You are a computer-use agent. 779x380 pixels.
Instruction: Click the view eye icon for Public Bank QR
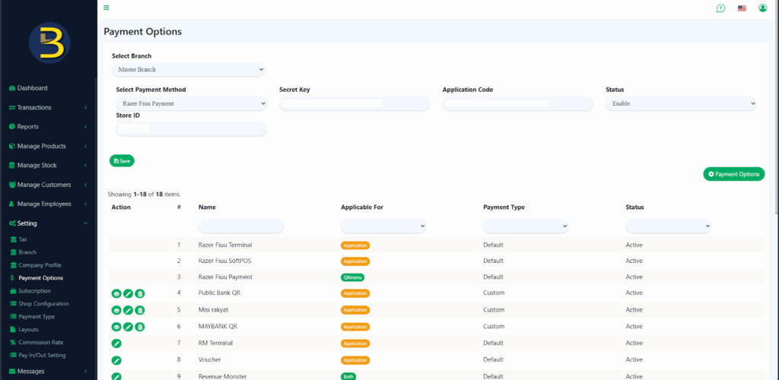pyautogui.click(x=116, y=293)
